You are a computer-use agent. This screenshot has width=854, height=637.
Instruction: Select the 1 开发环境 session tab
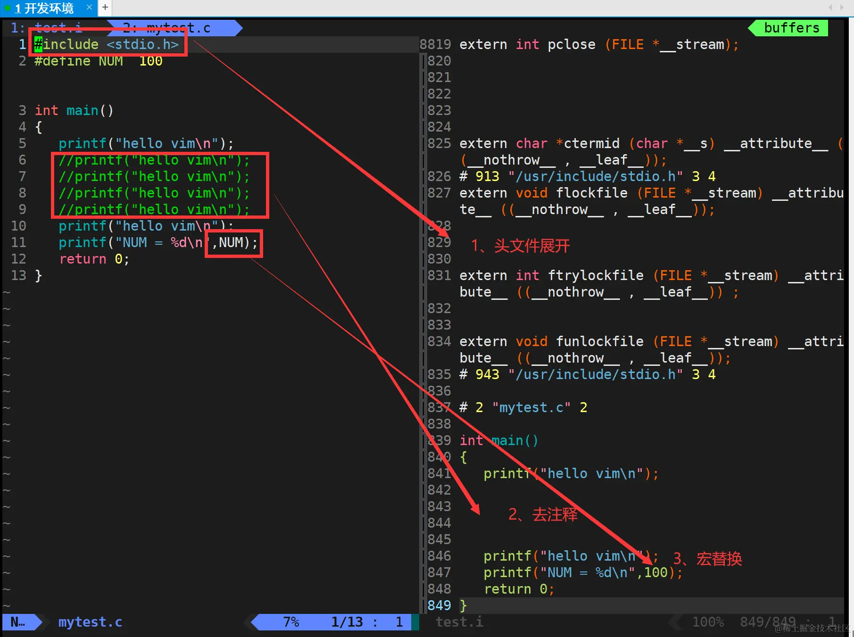pyautogui.click(x=44, y=8)
